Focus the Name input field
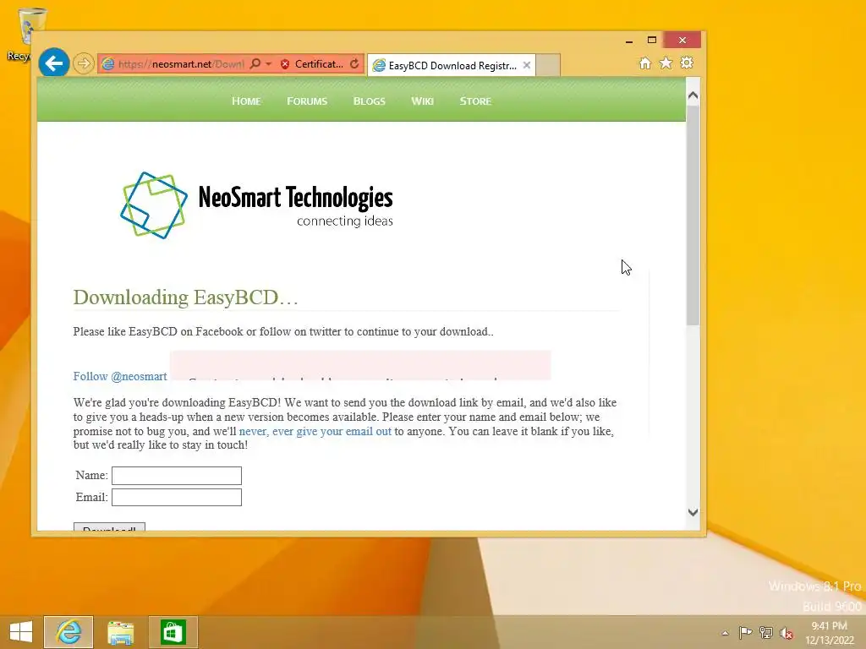 [x=177, y=476]
